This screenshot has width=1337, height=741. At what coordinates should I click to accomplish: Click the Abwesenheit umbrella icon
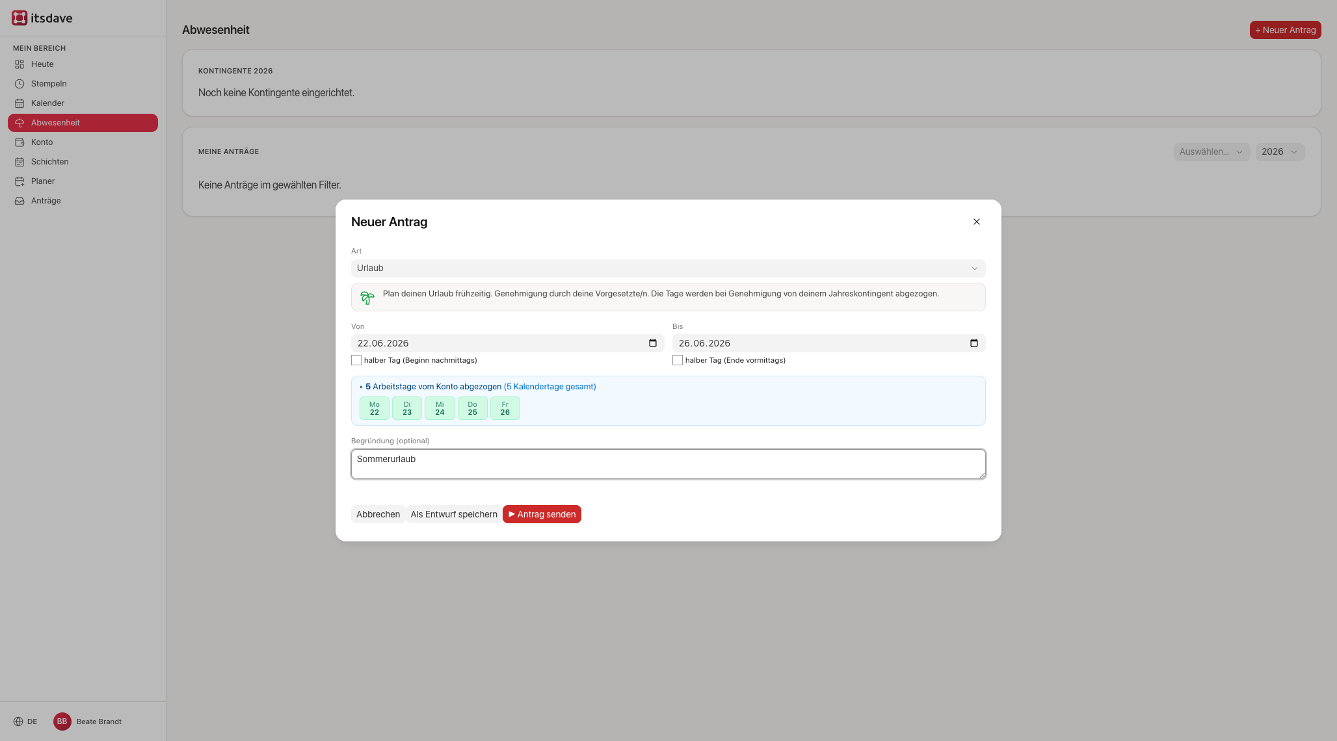point(20,123)
